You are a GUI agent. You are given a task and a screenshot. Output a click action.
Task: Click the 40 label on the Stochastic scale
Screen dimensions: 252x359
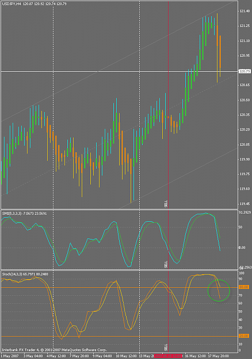(240, 319)
